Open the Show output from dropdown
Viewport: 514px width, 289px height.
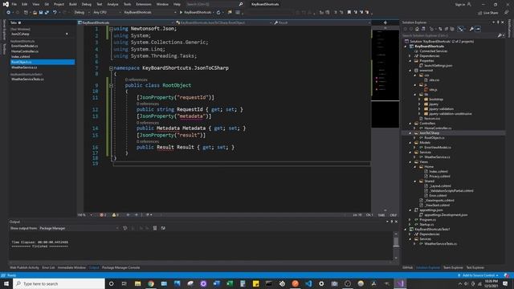click(x=79, y=228)
